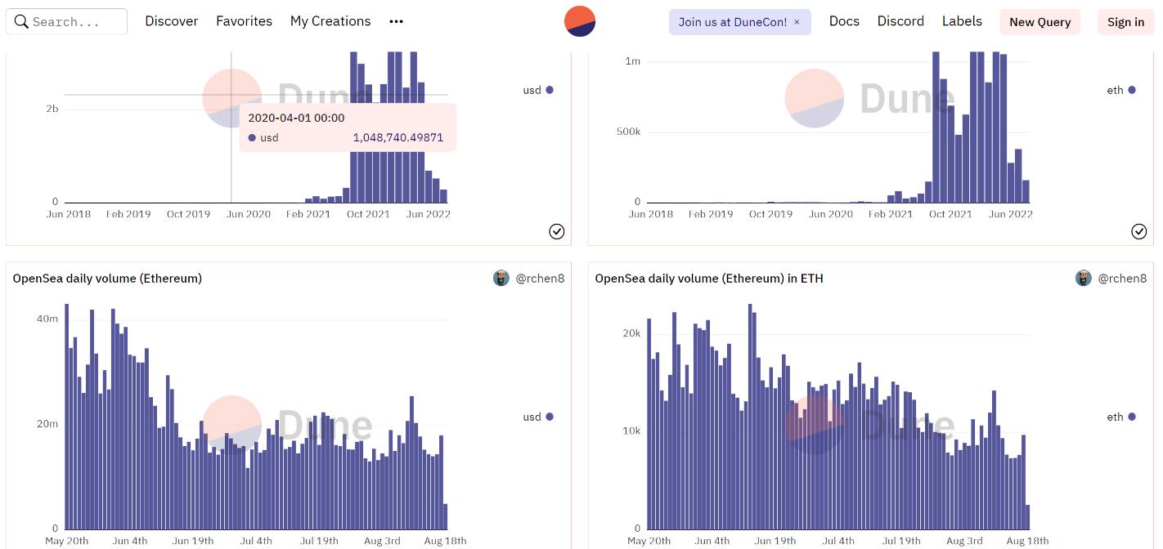
Task: Toggle usd legend series in top-left chart
Action: point(538,90)
